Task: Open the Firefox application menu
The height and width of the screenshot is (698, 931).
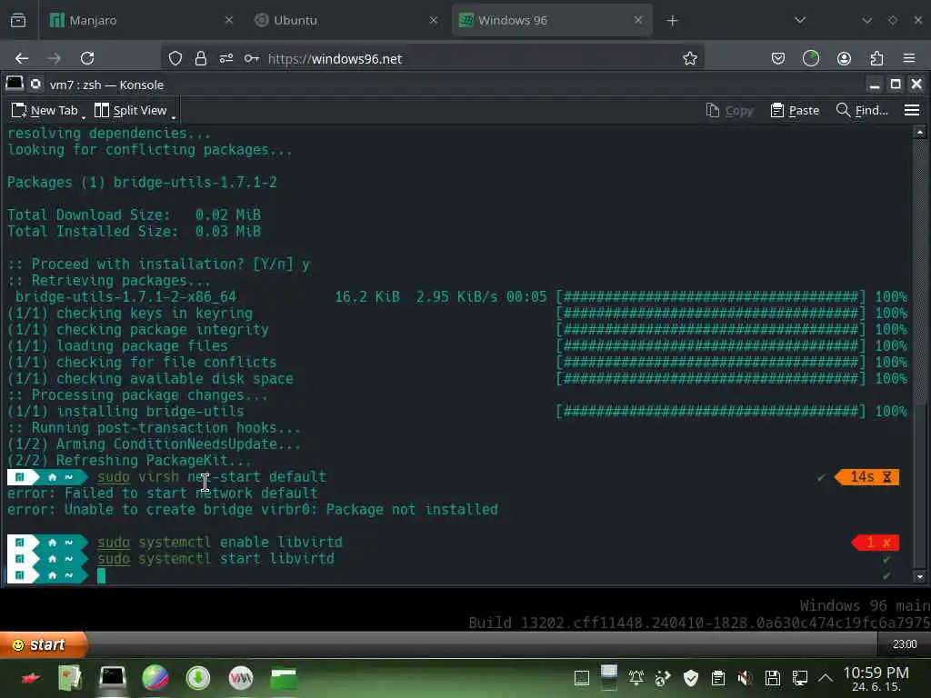Action: coord(909,58)
